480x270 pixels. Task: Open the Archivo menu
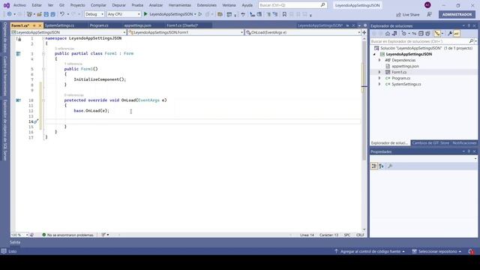[x=19, y=5]
